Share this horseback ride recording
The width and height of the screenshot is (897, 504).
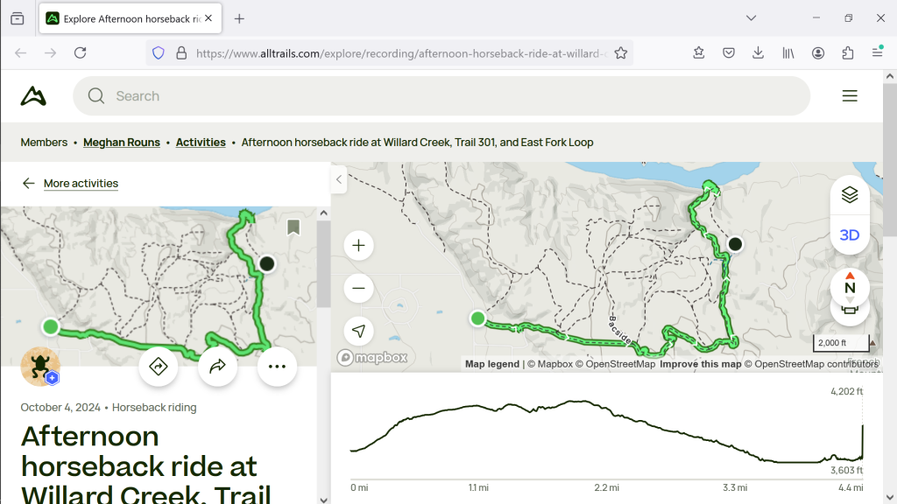(218, 367)
